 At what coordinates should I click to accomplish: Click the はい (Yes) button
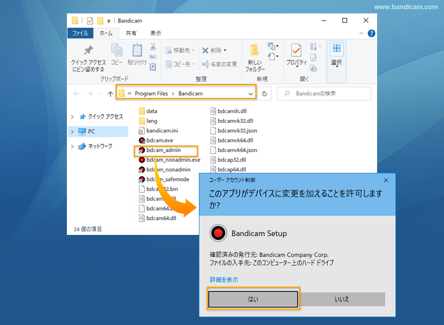[x=253, y=299]
